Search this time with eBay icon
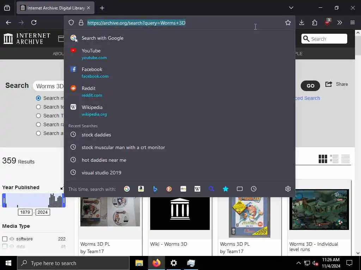This screenshot has width=361, height=270. pyautogui.click(x=183, y=189)
